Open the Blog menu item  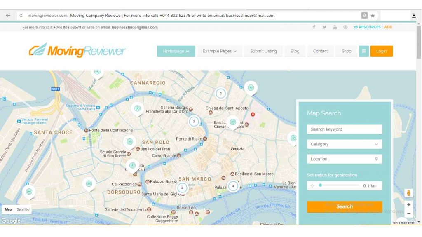(x=295, y=51)
